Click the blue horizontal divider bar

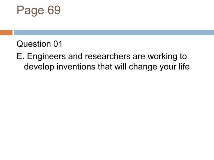(114, 32)
